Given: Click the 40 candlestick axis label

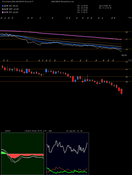Looking at the screenshot, I should (126, 82).
